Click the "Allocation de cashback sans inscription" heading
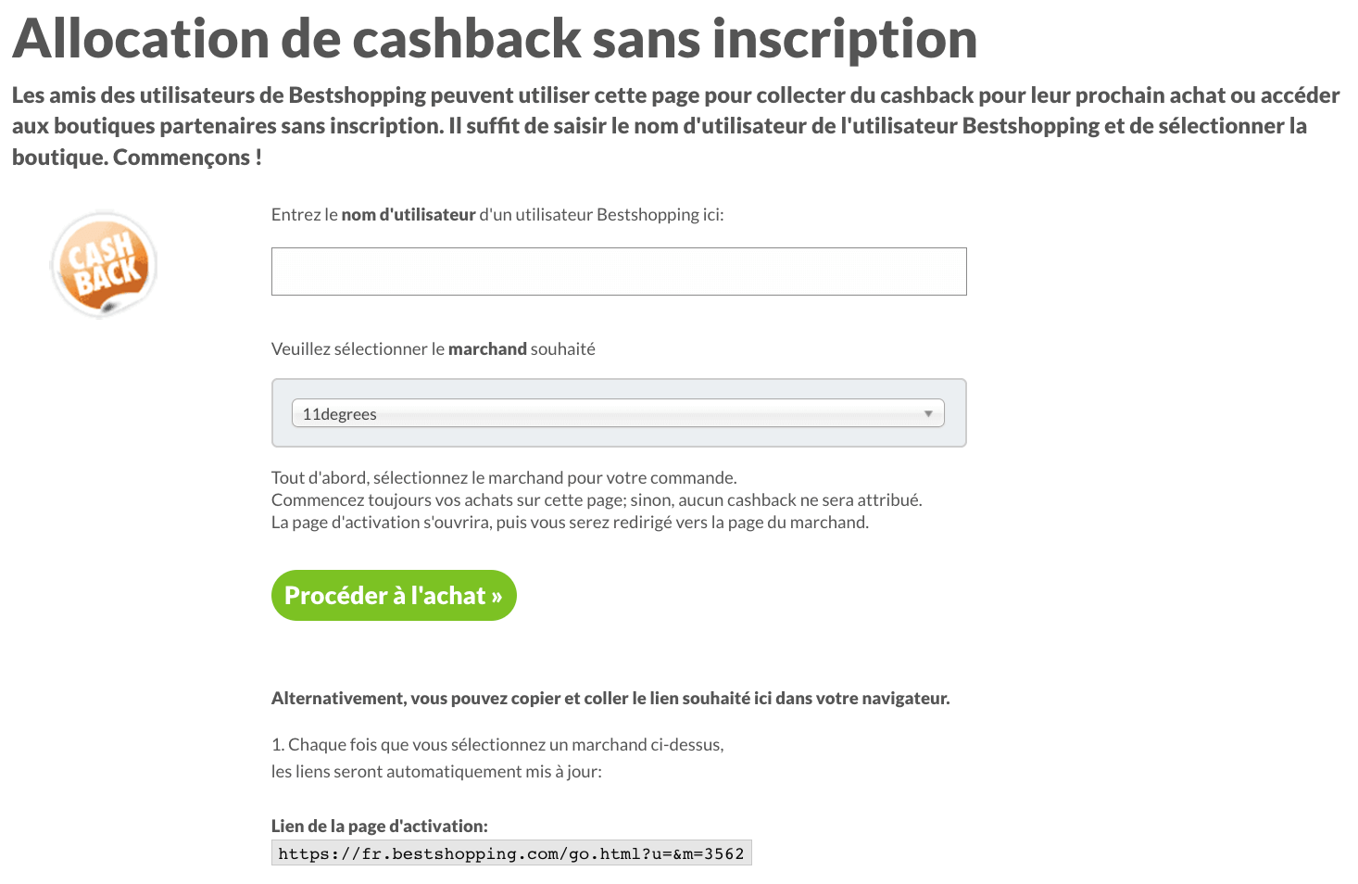 495,39
